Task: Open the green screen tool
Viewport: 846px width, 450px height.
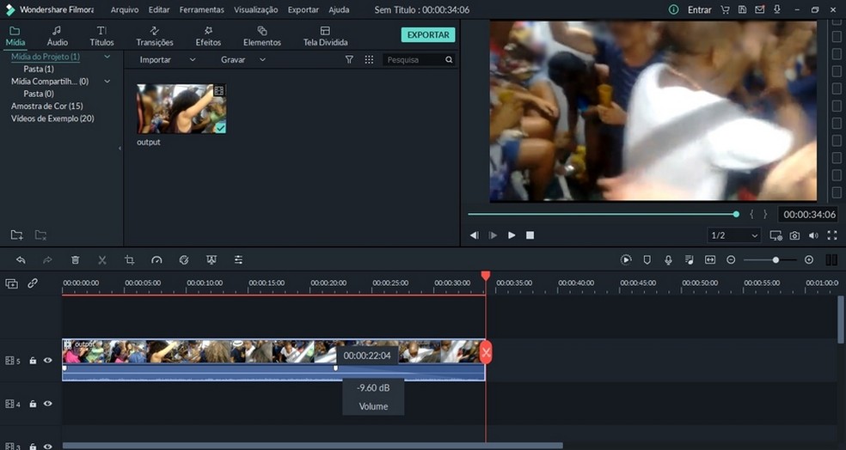Action: pyautogui.click(x=211, y=260)
